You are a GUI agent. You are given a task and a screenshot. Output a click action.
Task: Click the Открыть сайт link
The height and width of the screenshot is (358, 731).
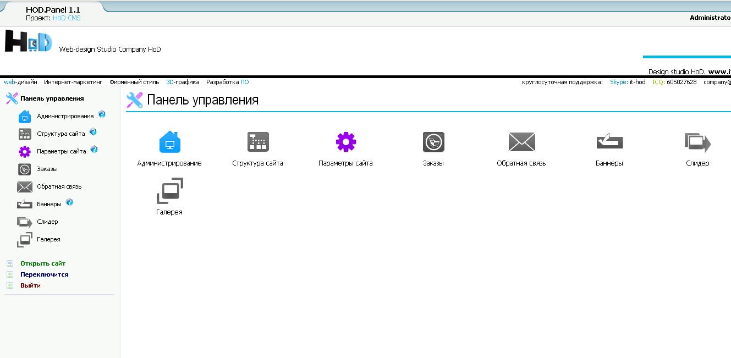[x=43, y=263]
